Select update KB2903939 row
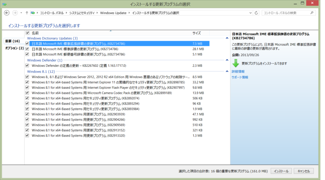Screen dimensions: 325x180 coord(117,114)
